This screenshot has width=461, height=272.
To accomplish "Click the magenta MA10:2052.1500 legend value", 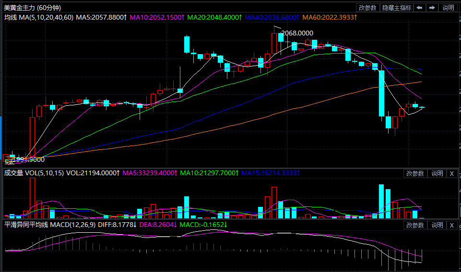I will [x=157, y=17].
